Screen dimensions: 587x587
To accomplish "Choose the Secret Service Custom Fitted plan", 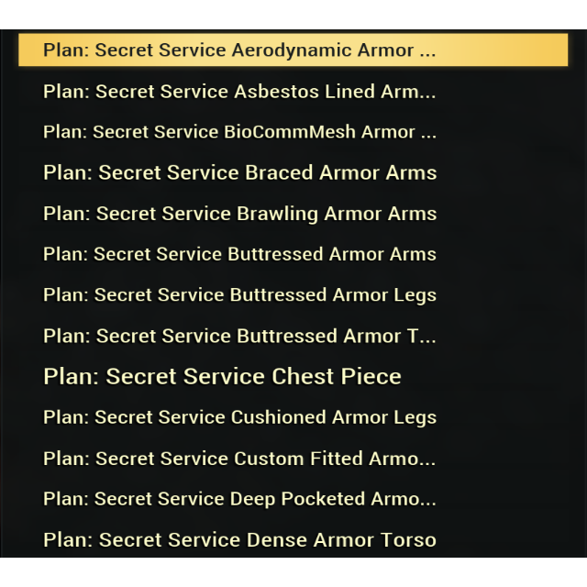I will point(239,458).
